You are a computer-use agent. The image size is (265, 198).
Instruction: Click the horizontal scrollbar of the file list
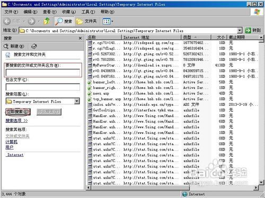172,188
